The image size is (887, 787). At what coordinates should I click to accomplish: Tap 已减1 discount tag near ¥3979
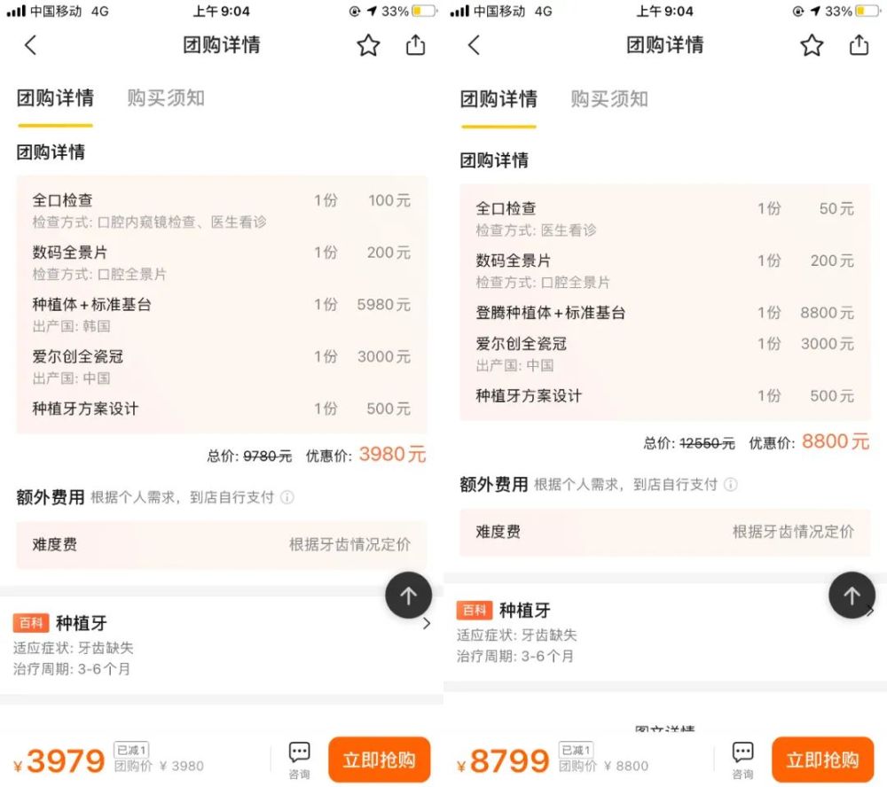[131, 750]
